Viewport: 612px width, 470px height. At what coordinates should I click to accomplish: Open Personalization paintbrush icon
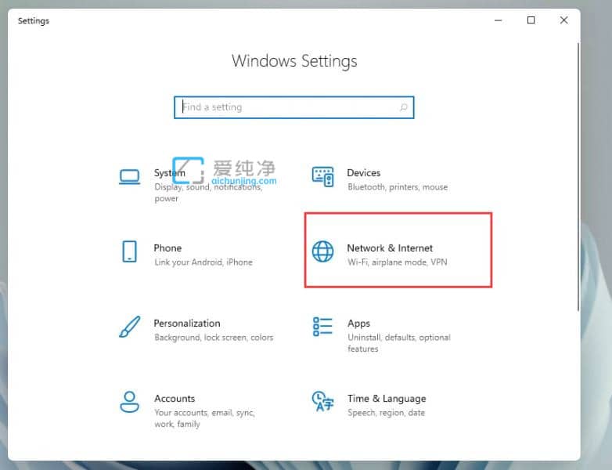tap(129, 327)
